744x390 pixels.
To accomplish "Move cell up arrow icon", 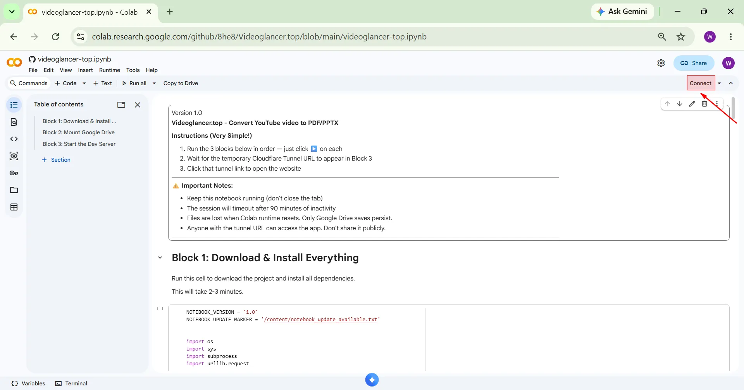I will pyautogui.click(x=667, y=104).
